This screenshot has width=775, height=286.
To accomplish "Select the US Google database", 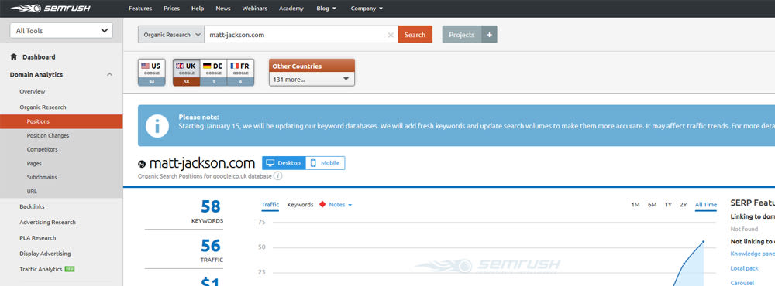I will [152, 73].
